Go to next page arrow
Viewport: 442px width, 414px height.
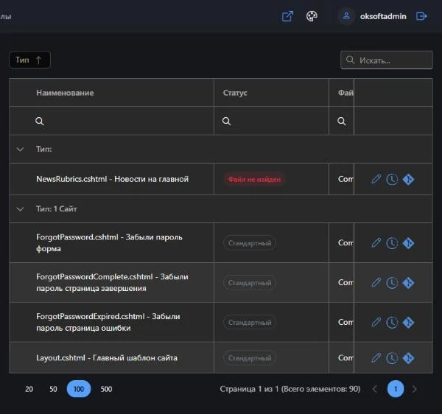pos(414,389)
